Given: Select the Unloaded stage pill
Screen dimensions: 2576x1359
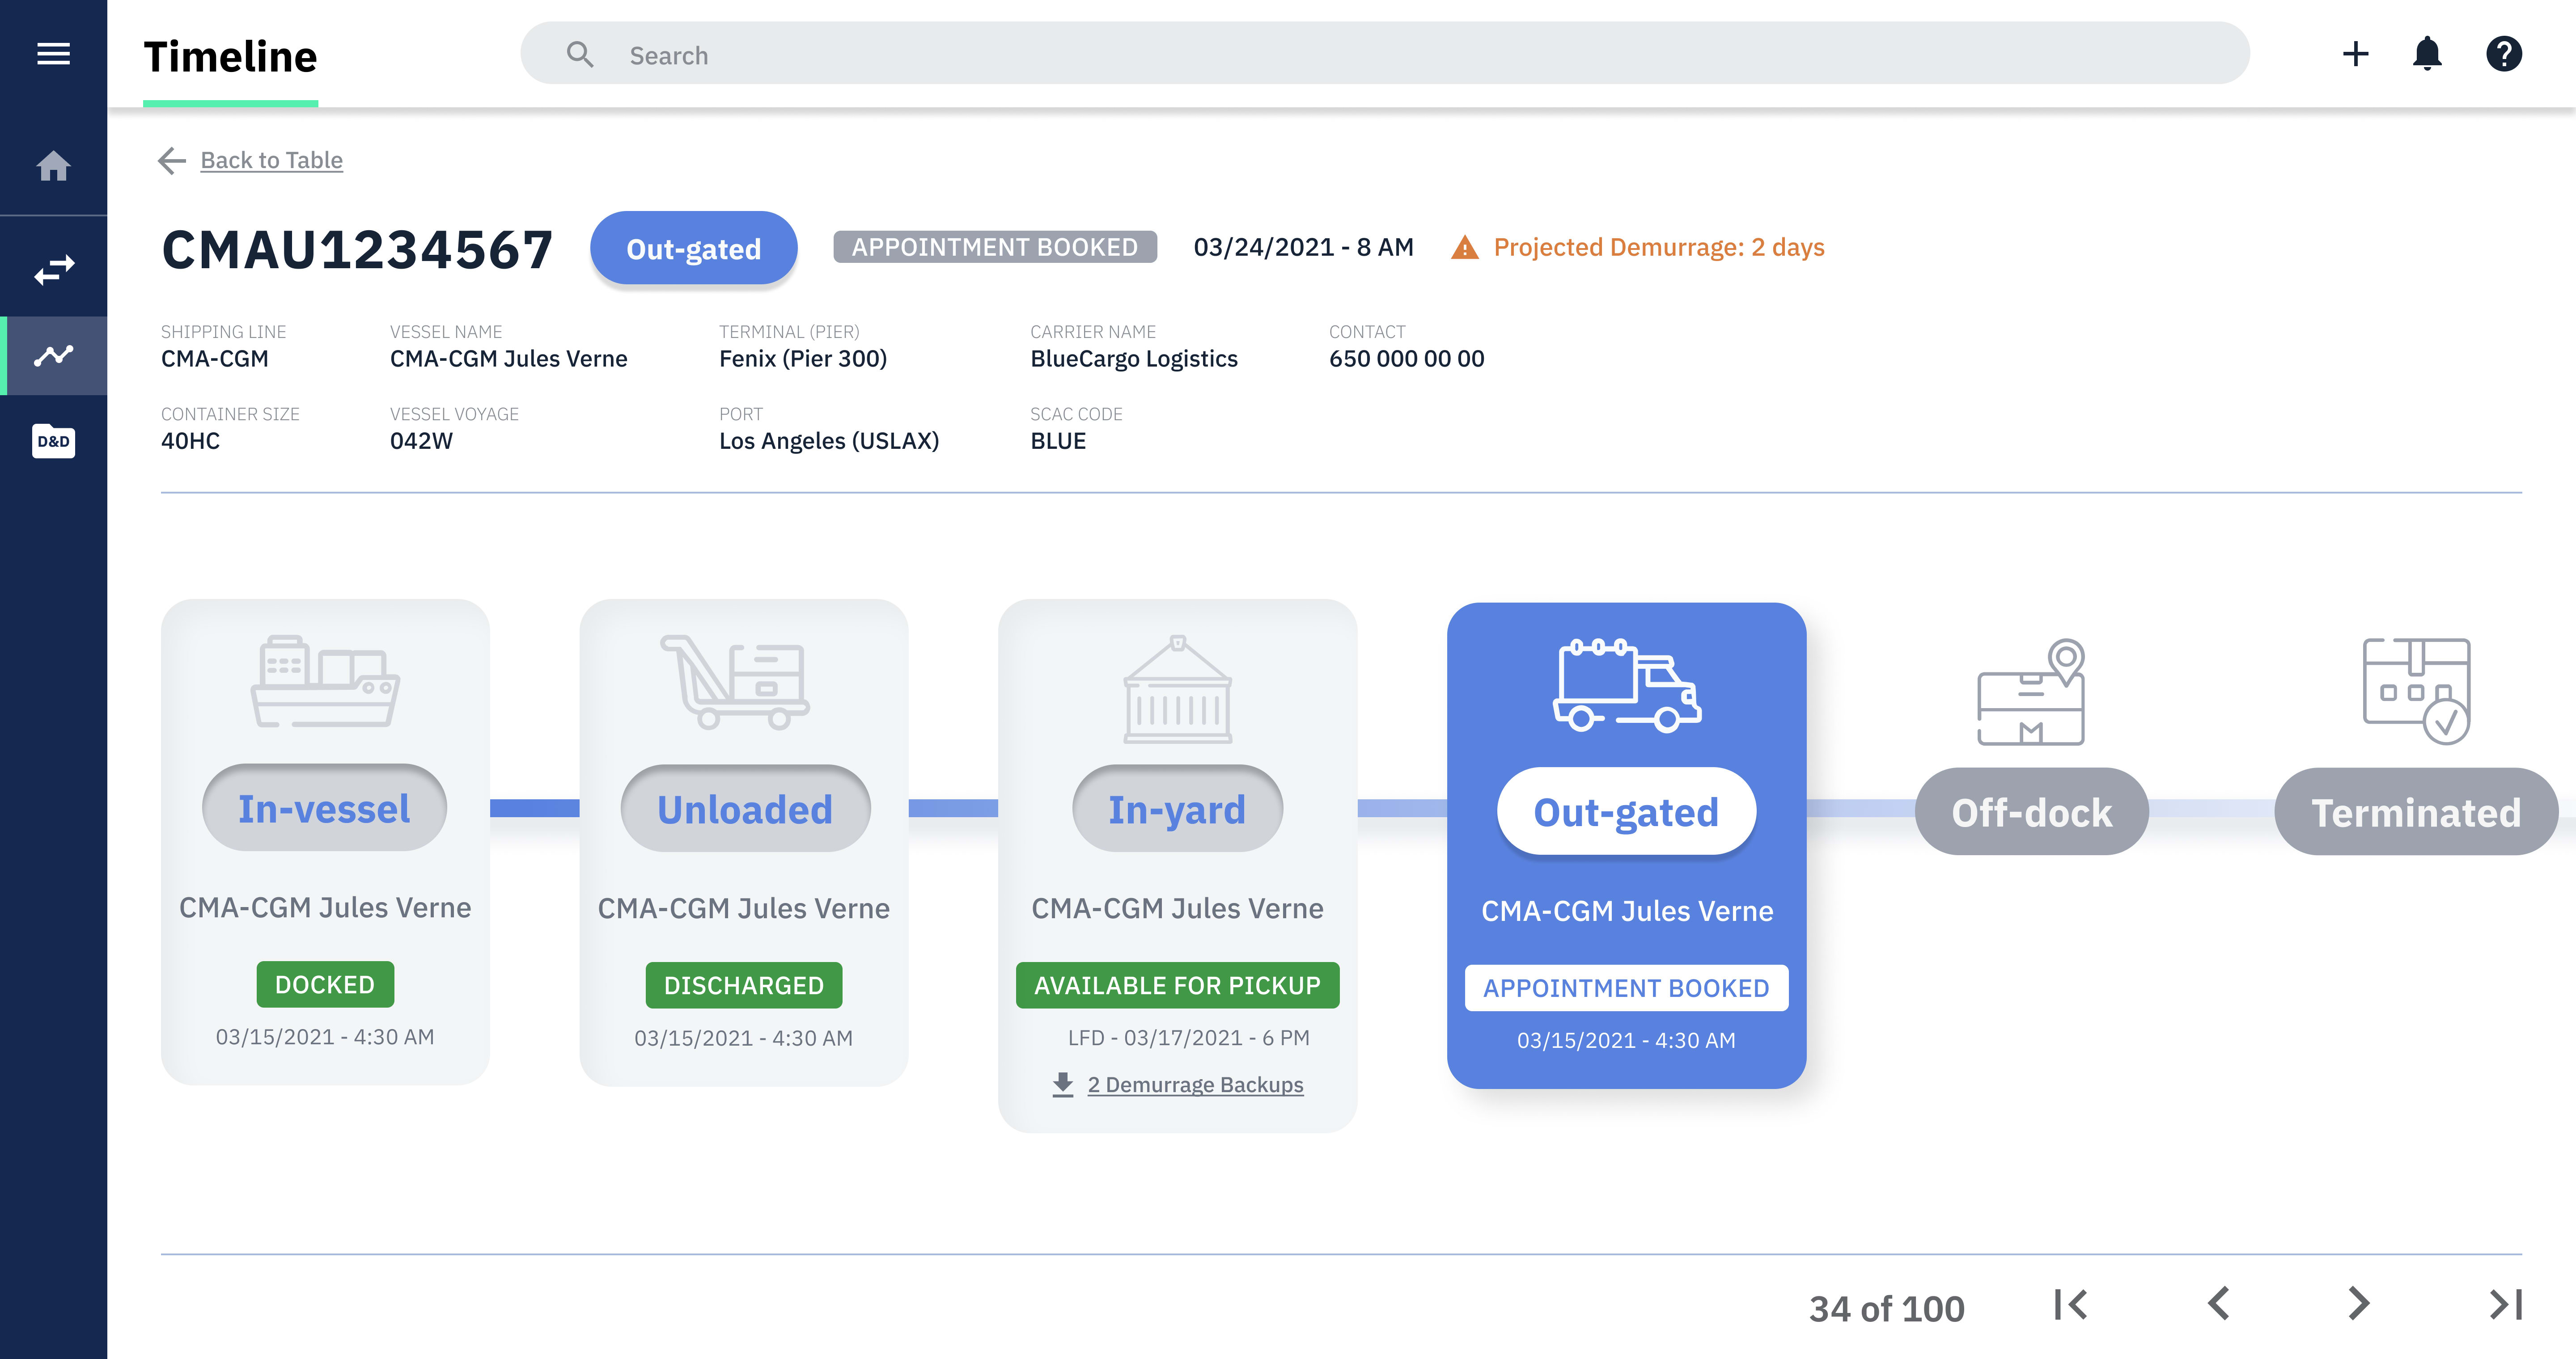Looking at the screenshot, I should 745,808.
